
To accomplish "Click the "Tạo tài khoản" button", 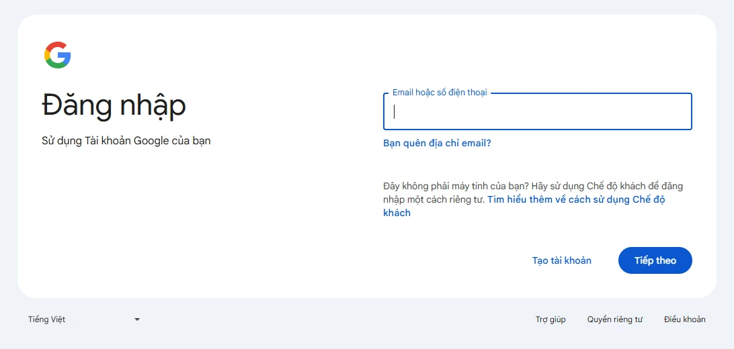I will 561,260.
